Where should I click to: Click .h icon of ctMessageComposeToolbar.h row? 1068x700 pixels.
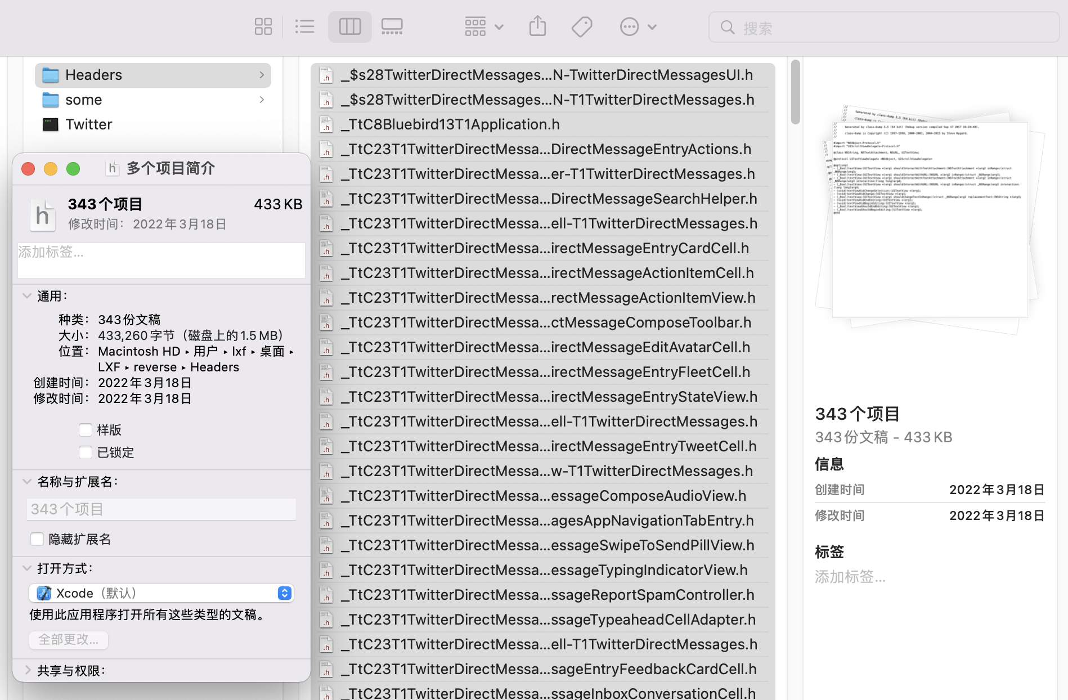[326, 322]
